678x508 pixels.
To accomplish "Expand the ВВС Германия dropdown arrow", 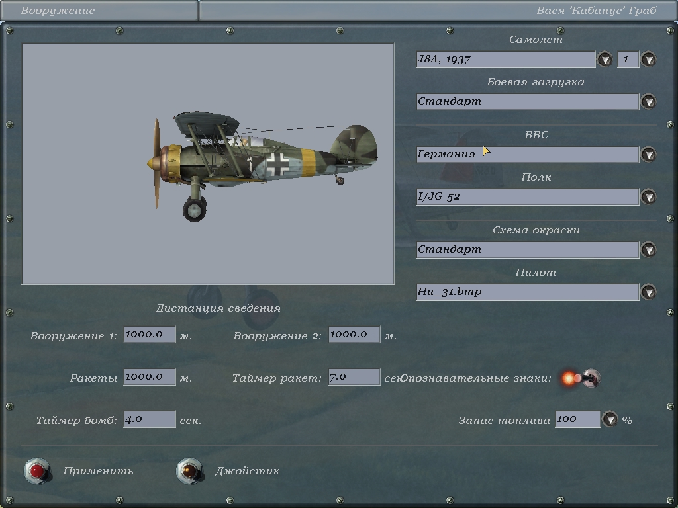I will coord(648,154).
